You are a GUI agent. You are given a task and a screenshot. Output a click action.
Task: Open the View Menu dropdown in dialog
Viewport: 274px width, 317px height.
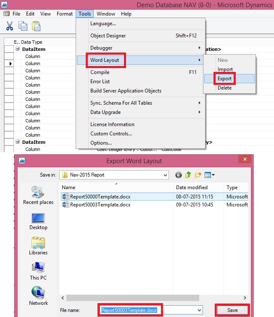(210, 174)
